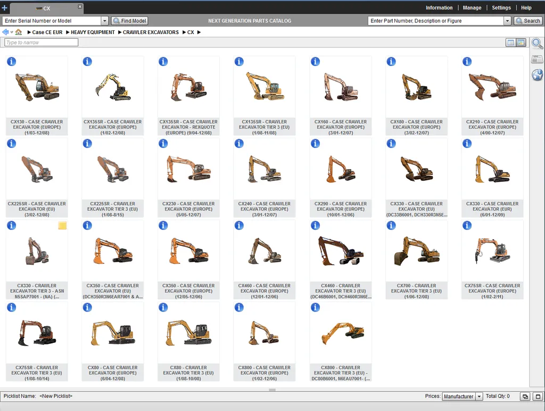Show info for CX800 Crawler Excavator Tier 3

pos(315,307)
